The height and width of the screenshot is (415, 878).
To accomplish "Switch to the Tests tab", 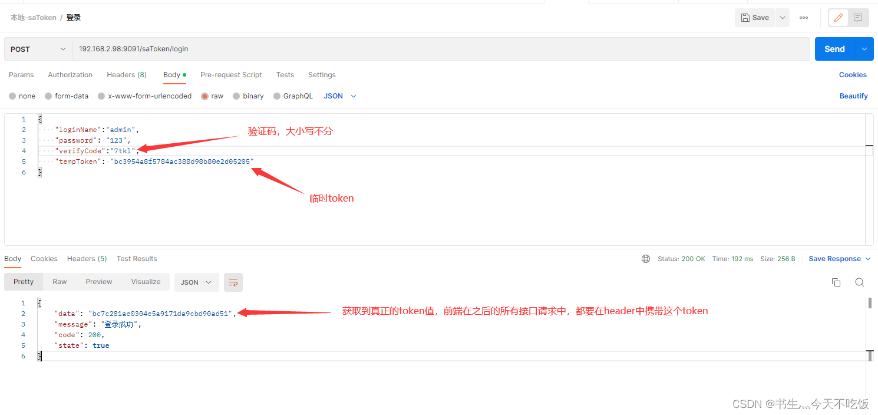I will coord(285,75).
